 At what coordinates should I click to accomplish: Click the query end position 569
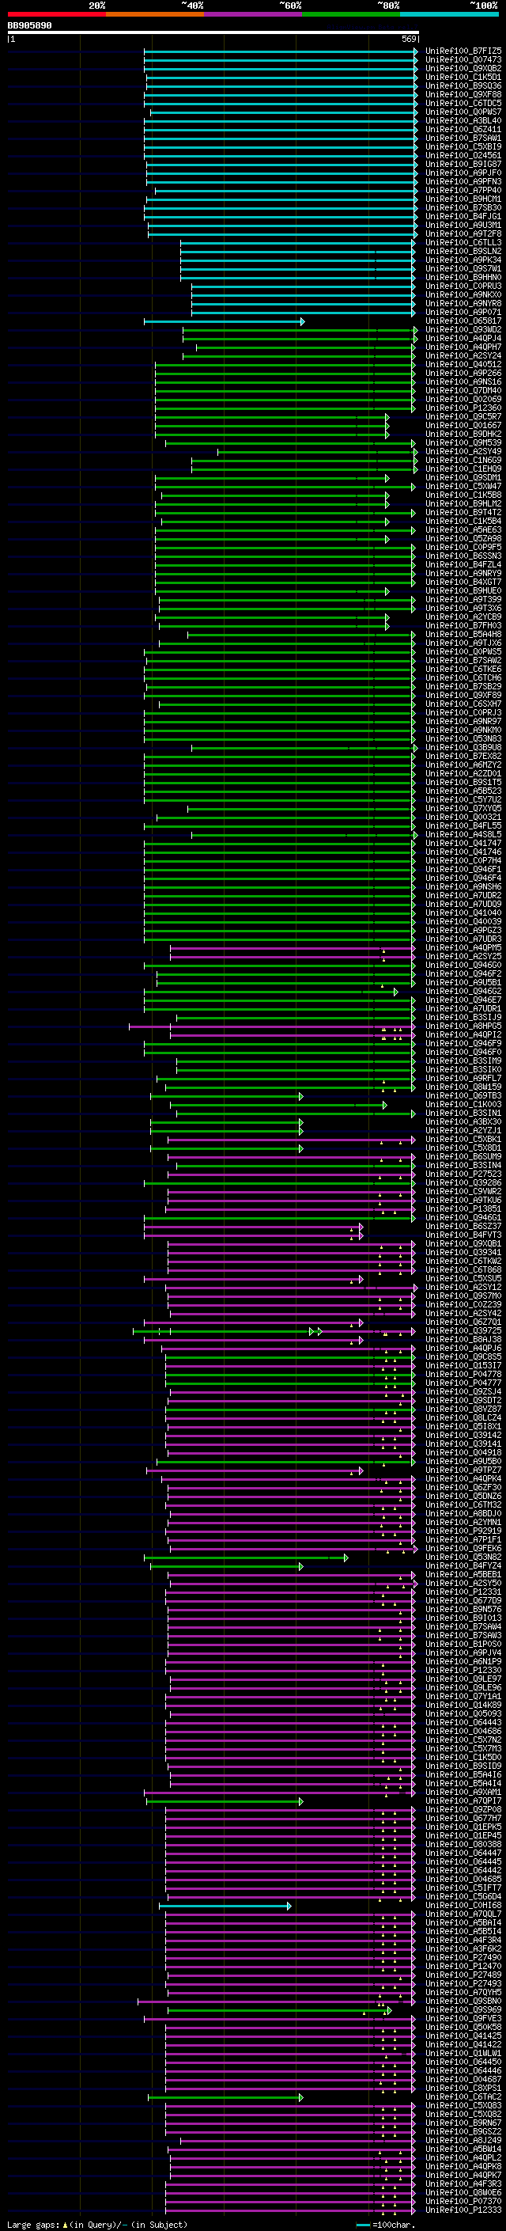pos(409,39)
